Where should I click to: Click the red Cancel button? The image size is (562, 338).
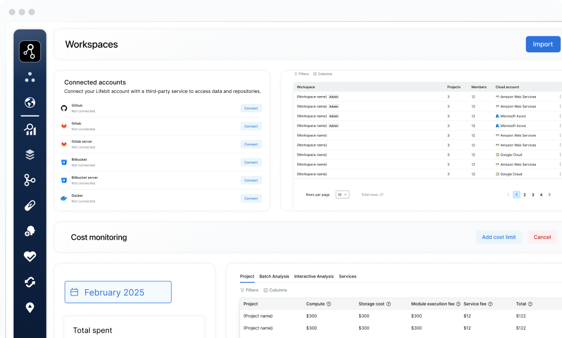(542, 237)
